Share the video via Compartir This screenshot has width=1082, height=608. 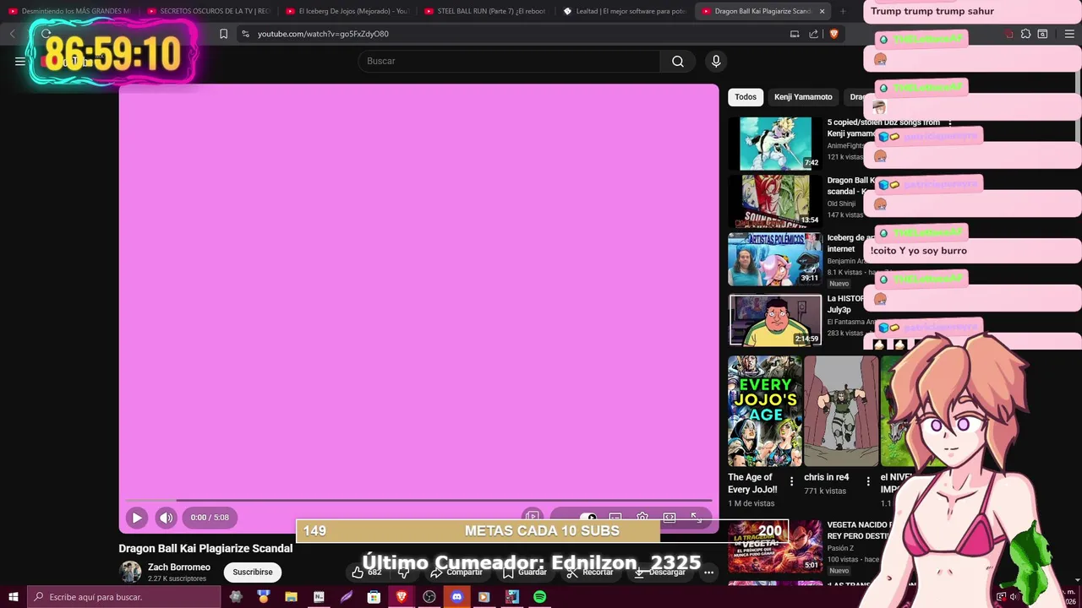456,572
